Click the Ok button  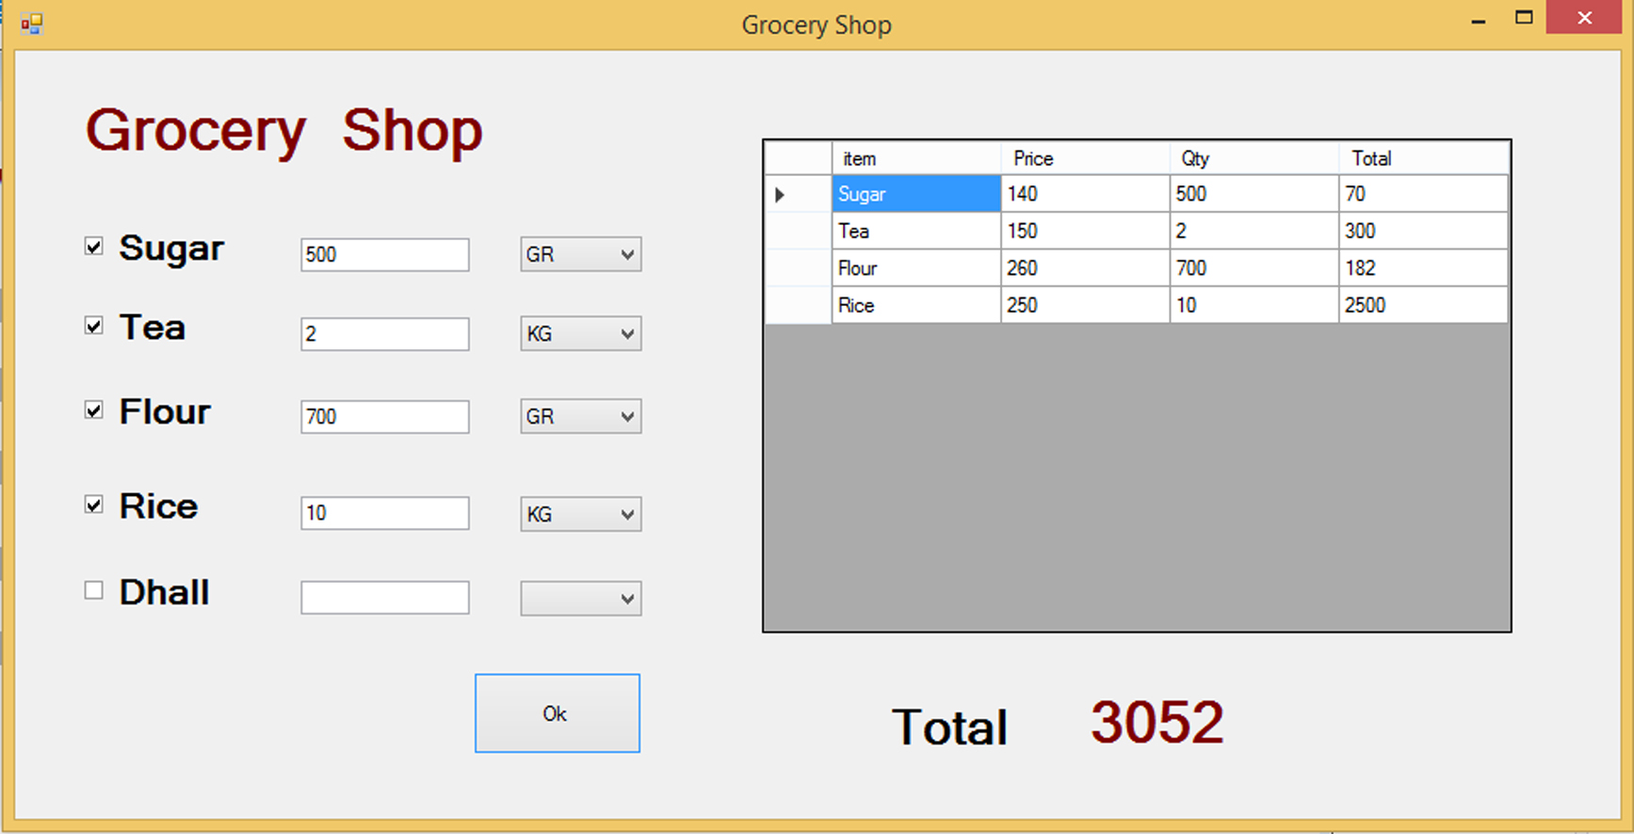[x=558, y=714]
